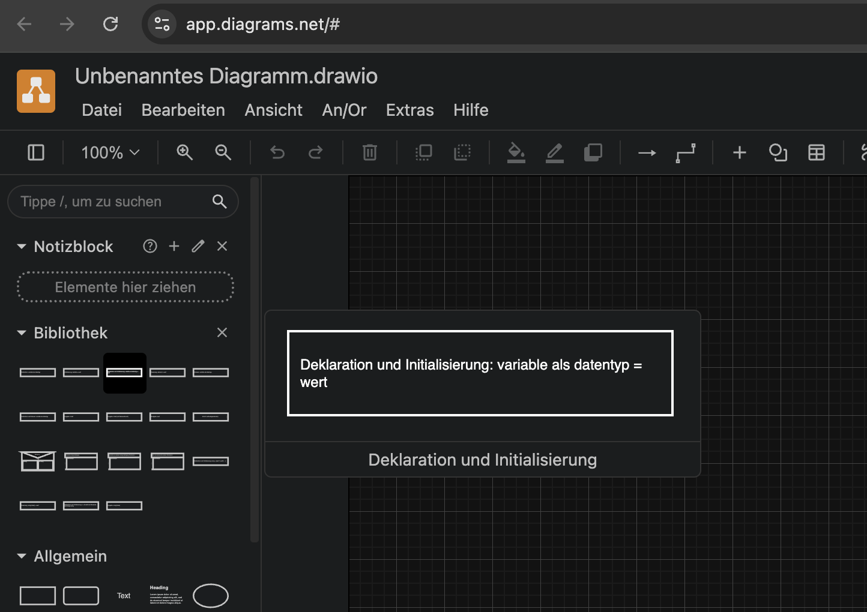This screenshot has height=612, width=867.
Task: Select the line color pencil icon
Action: coord(554,152)
